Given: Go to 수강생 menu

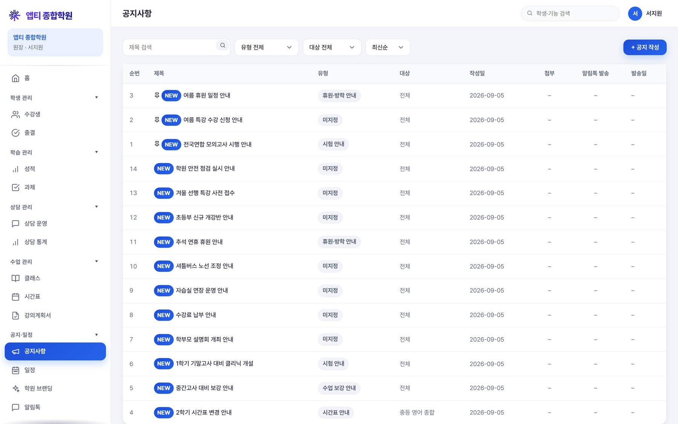Looking at the screenshot, I should (55, 114).
